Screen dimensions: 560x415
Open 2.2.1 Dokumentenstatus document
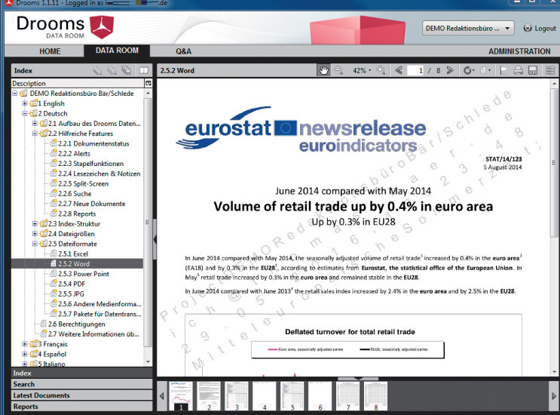[x=93, y=143]
